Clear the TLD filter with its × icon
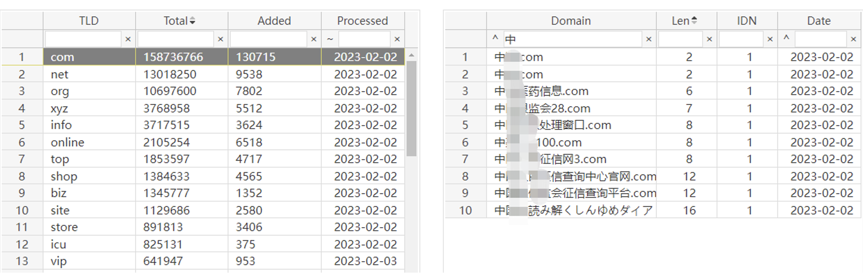The image size is (863, 276). (128, 39)
